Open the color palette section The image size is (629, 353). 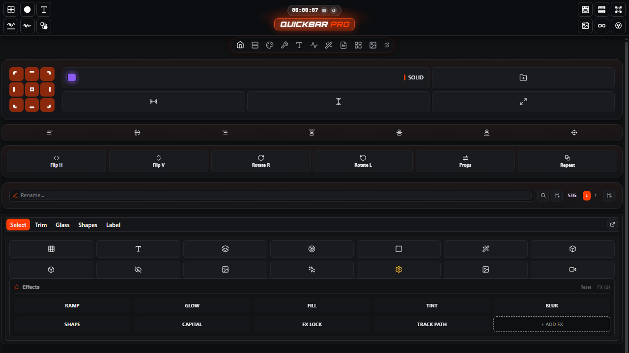coord(270,45)
